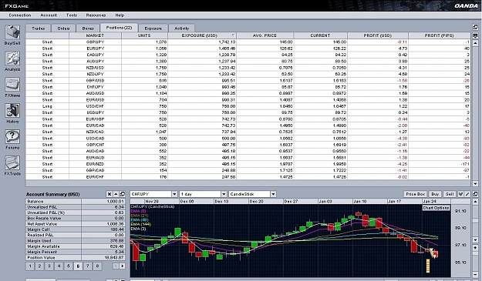Click chart vertical scrollbar up arrow
Image resolution: width=482 pixels, height=281 pixels.
(x=475, y=202)
